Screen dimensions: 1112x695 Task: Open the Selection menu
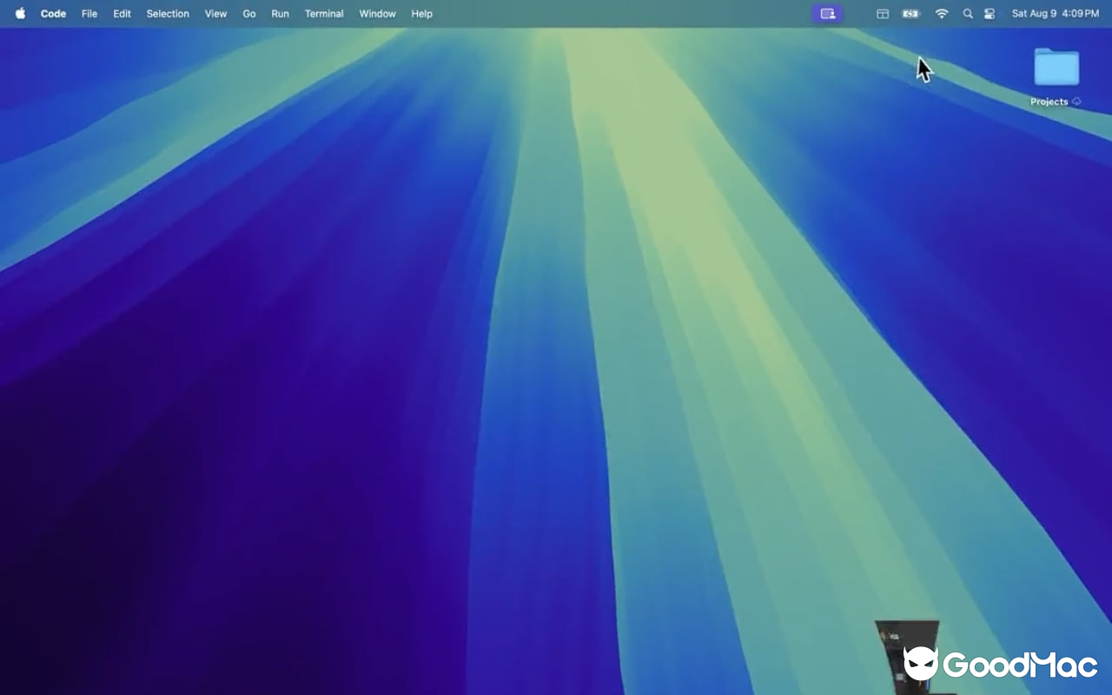click(x=167, y=13)
